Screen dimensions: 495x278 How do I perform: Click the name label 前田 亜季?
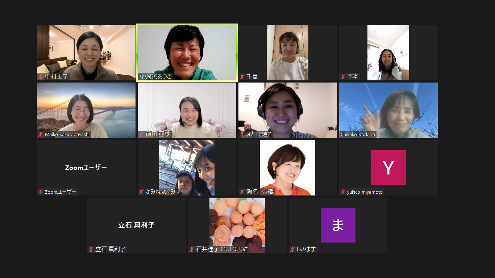(x=158, y=134)
